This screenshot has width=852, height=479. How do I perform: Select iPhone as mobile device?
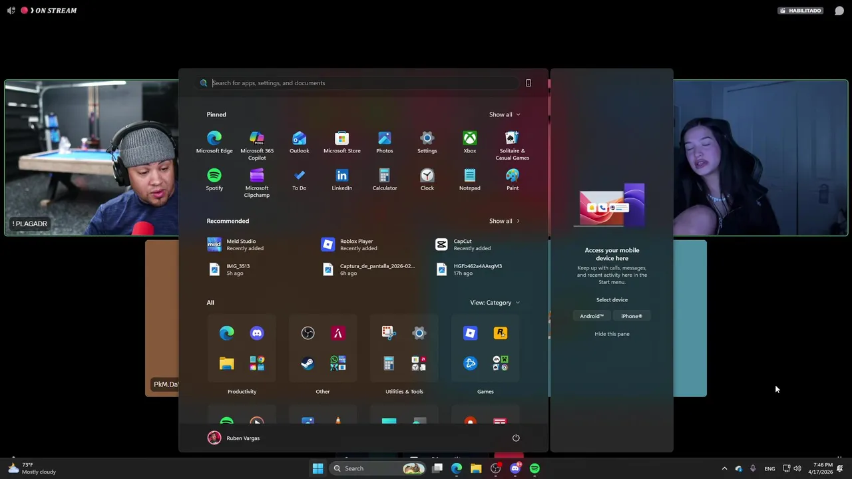click(x=632, y=316)
